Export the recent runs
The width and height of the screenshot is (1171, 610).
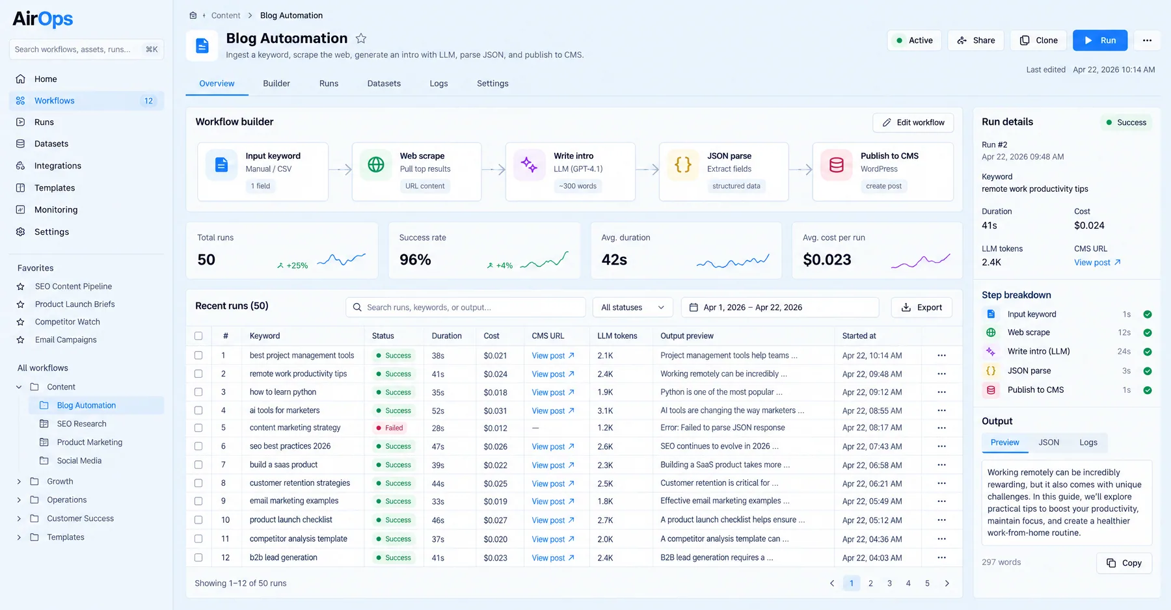tap(922, 308)
